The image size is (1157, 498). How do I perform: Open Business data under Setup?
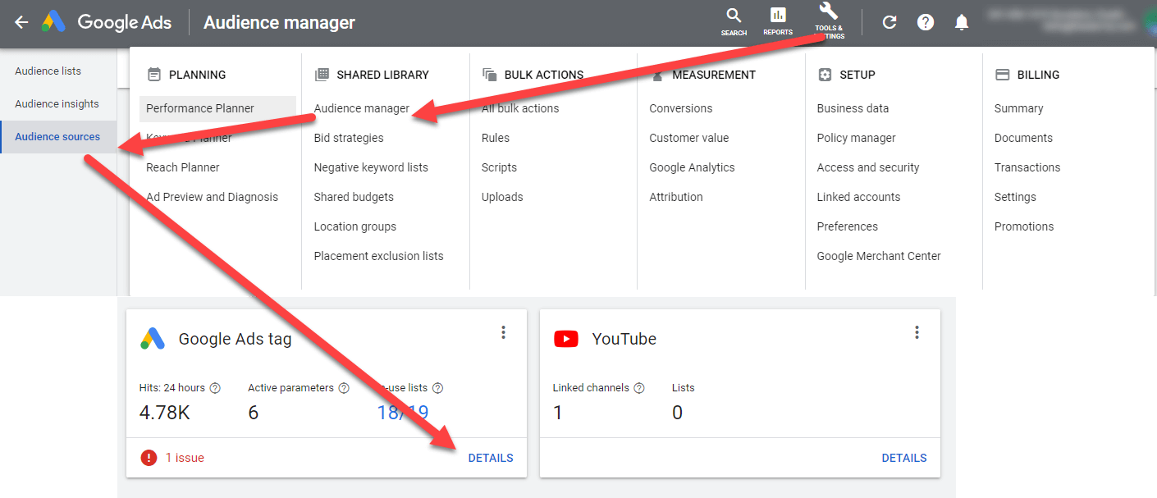[x=853, y=108]
